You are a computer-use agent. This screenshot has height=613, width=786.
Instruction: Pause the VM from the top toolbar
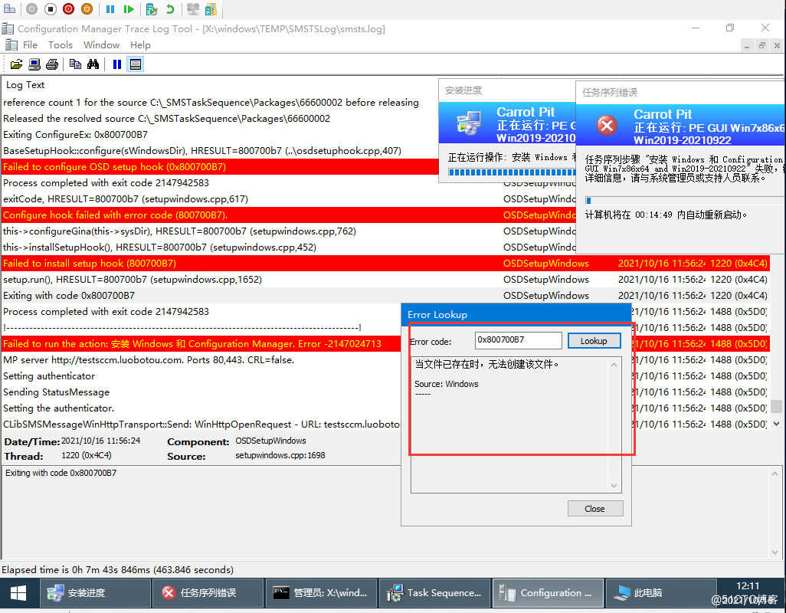(x=110, y=9)
